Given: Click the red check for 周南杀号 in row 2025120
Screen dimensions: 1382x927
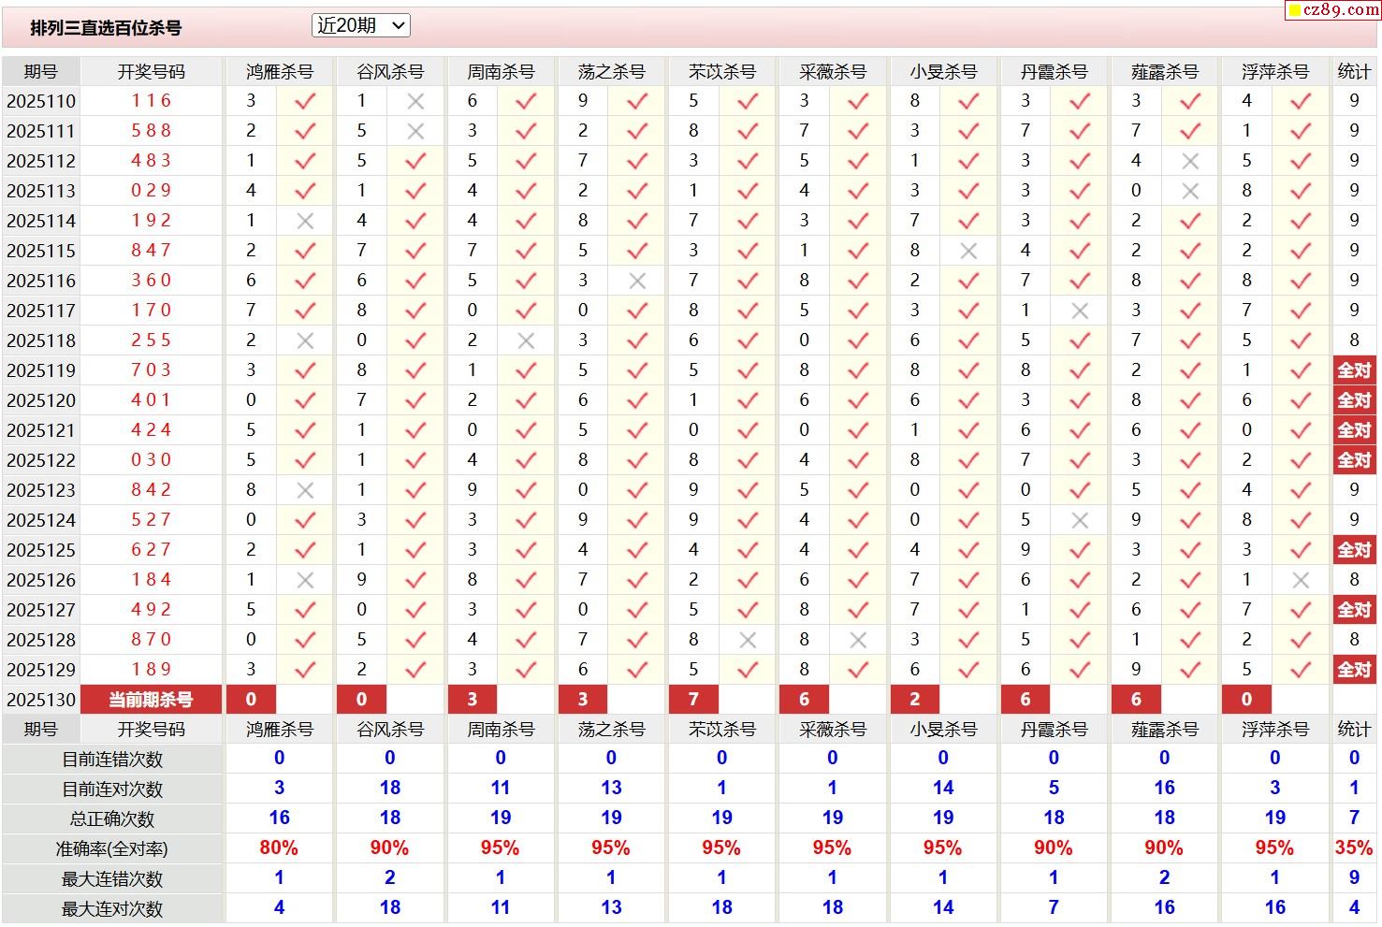Looking at the screenshot, I should [526, 400].
